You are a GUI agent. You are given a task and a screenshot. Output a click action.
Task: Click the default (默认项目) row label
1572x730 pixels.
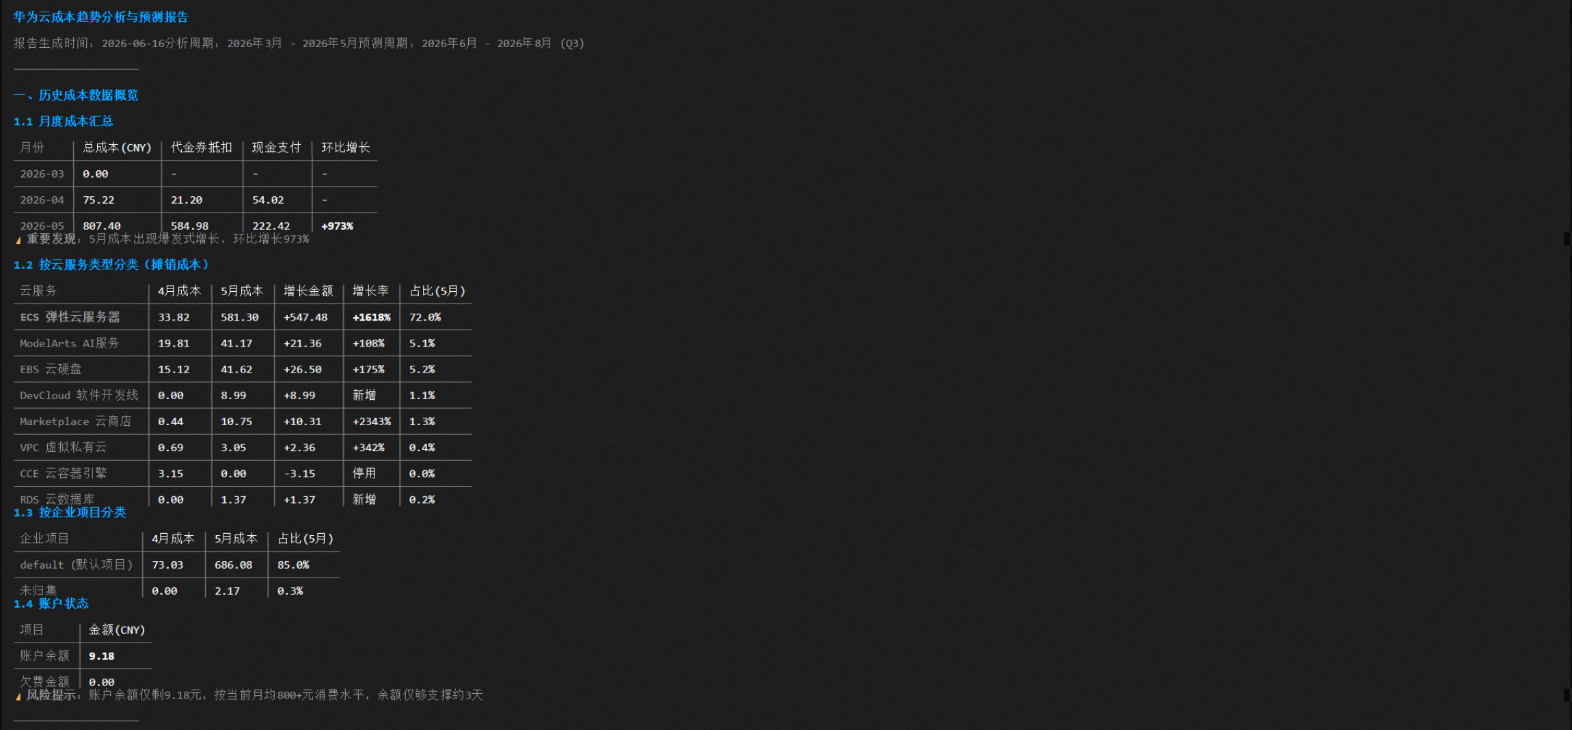[77, 565]
